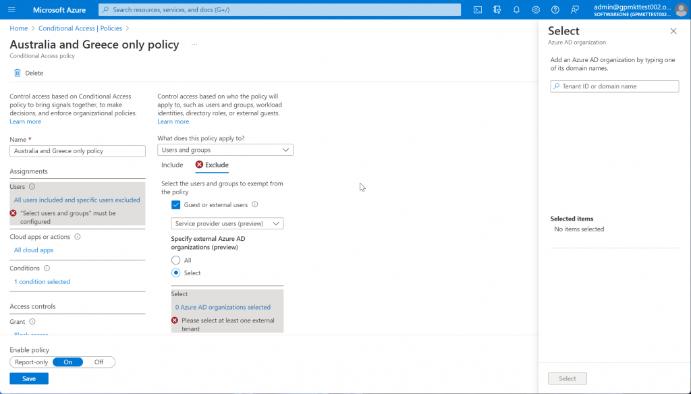Image resolution: width=691 pixels, height=394 pixels.
Task: Set Enable policy to Report-only
Action: (x=31, y=362)
